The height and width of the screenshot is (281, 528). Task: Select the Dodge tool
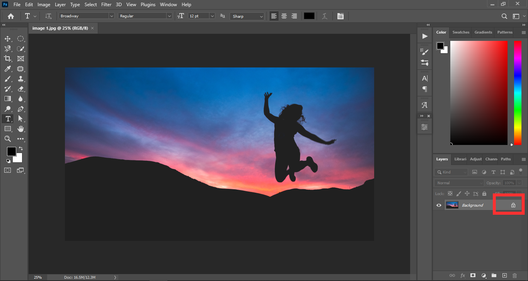point(7,109)
